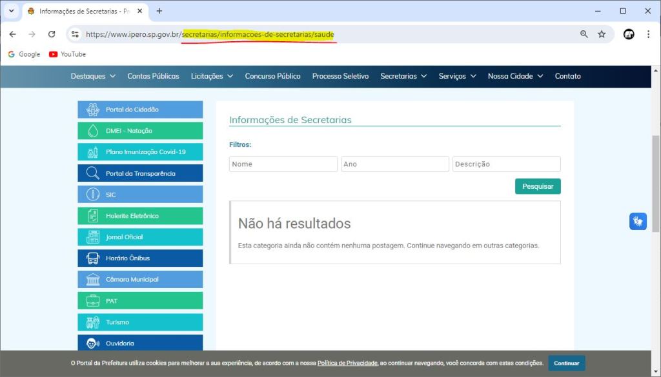Focus the Nome filter field
The image size is (661, 377).
click(283, 164)
